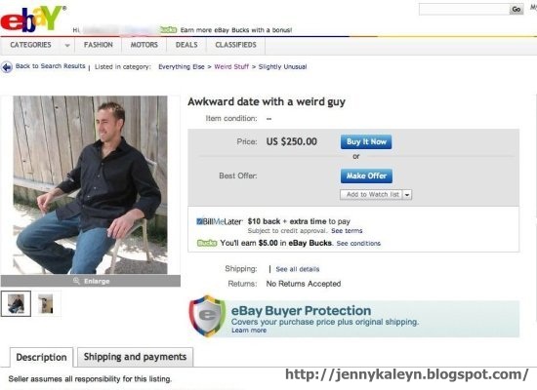Image resolution: width=537 pixels, height=390 pixels.
Task: Open the Add to Watch list arrow
Action: [407, 195]
